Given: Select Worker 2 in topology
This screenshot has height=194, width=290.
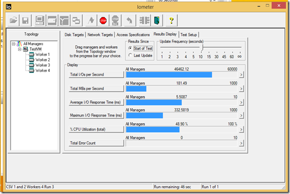Looking at the screenshot, I should [x=42, y=60].
